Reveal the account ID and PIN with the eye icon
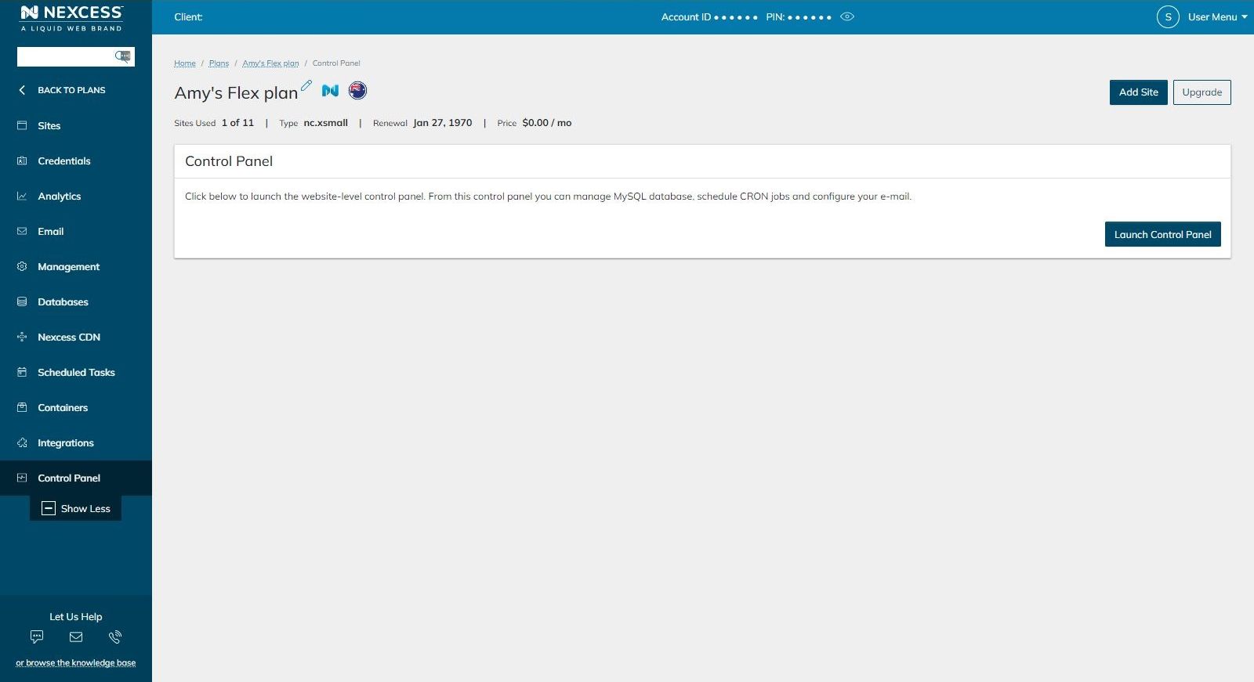Viewport: 1254px width, 682px height. pyautogui.click(x=847, y=16)
